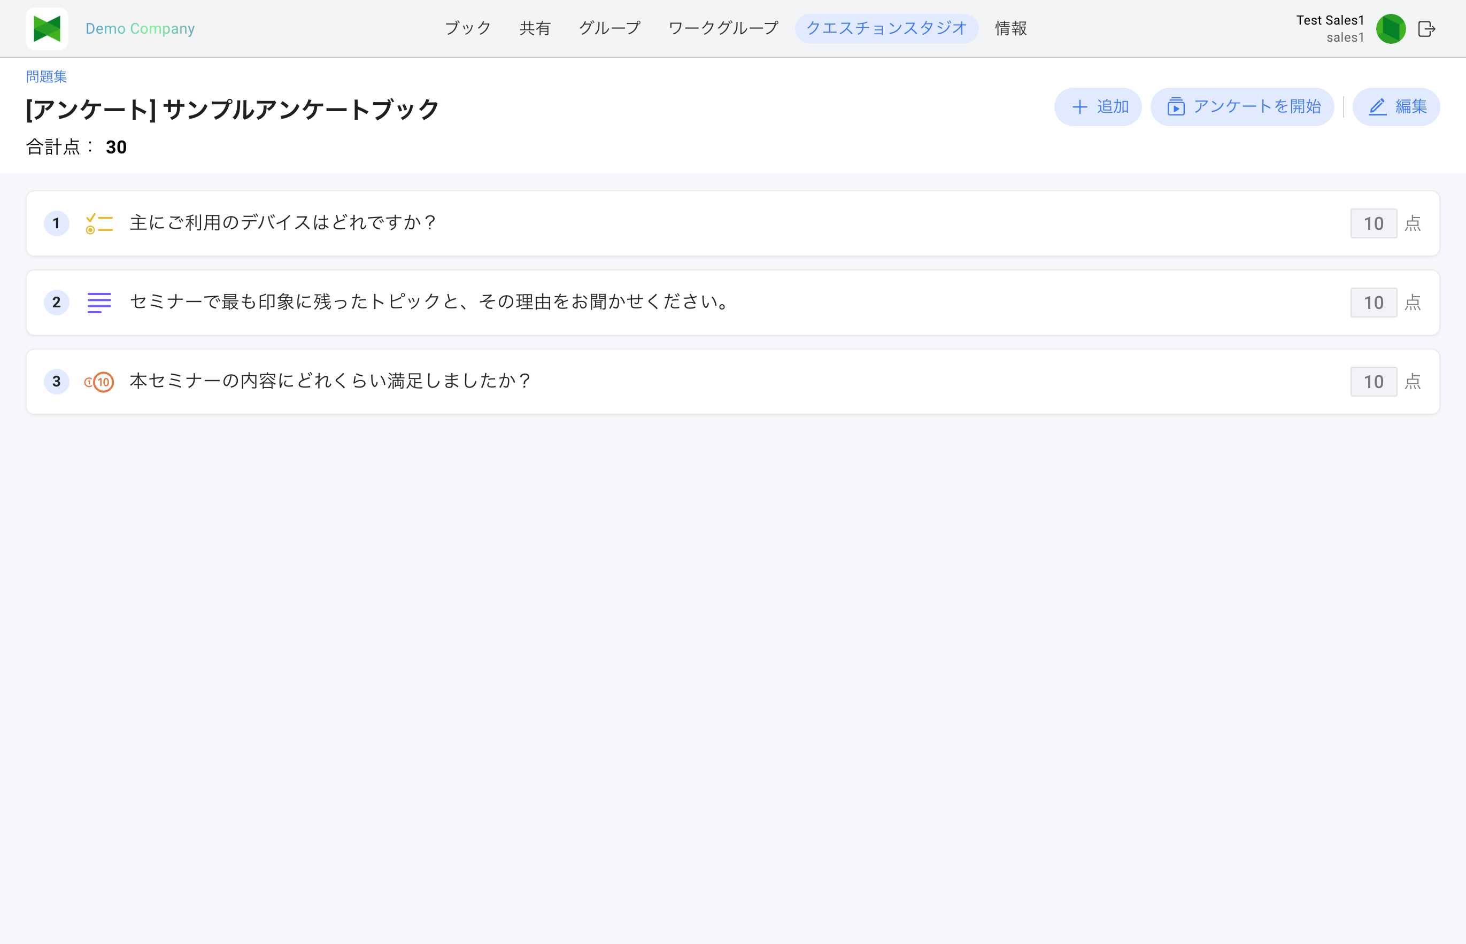Click the number 3 badge

point(57,381)
